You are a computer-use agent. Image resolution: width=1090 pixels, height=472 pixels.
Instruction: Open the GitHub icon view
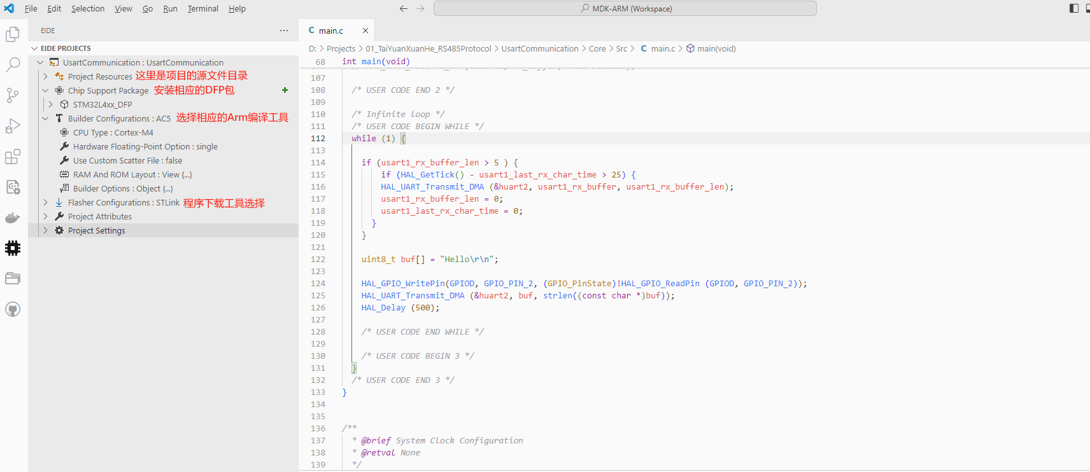tap(13, 309)
